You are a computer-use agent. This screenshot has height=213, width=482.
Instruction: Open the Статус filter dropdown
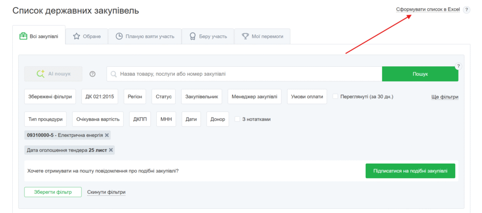(163, 96)
